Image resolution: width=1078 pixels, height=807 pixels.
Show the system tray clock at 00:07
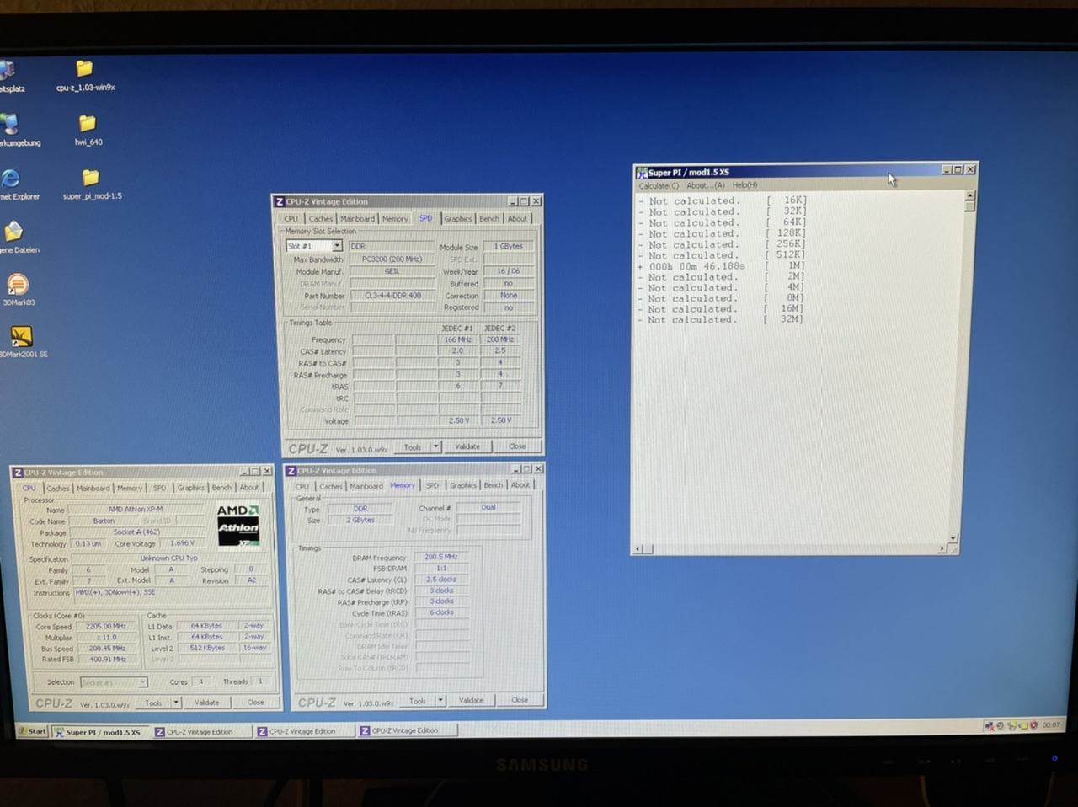tap(1051, 725)
